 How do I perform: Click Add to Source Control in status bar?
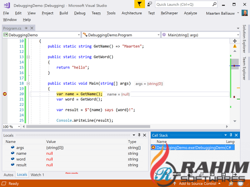(197, 183)
